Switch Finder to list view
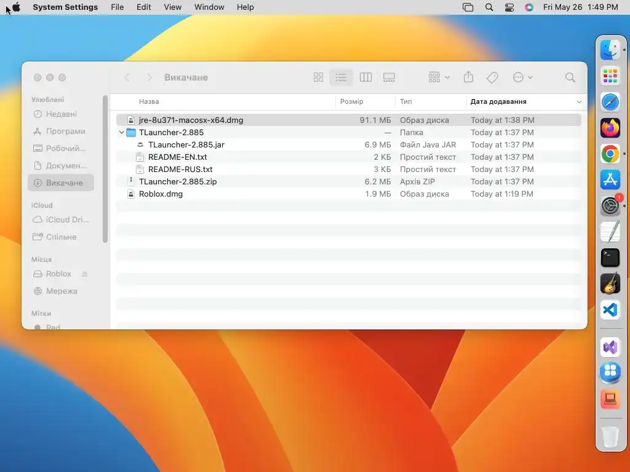The width and height of the screenshot is (630, 472). click(341, 77)
